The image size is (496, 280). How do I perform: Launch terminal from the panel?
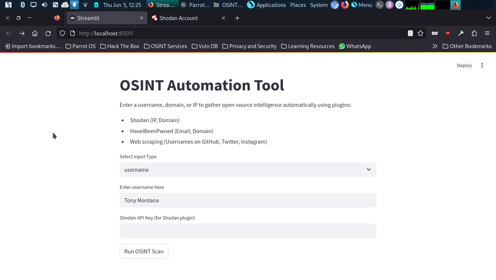[x=380, y=5]
